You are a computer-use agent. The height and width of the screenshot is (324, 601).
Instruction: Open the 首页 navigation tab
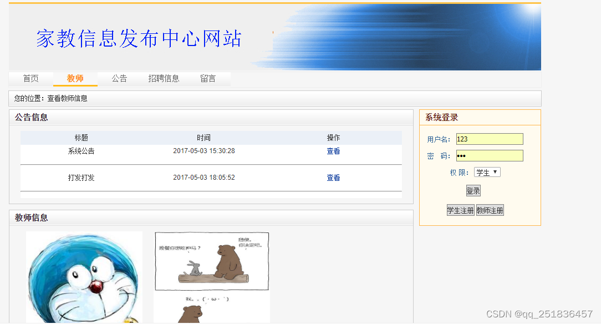click(x=31, y=79)
